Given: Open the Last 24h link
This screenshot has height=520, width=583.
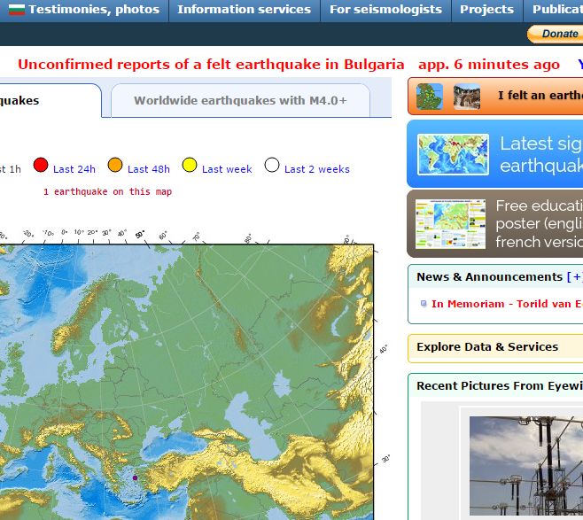Looking at the screenshot, I should pos(74,169).
